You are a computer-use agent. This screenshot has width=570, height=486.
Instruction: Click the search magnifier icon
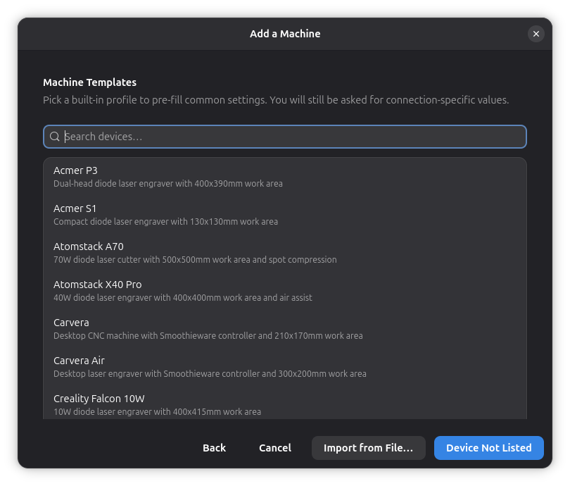[x=54, y=137]
